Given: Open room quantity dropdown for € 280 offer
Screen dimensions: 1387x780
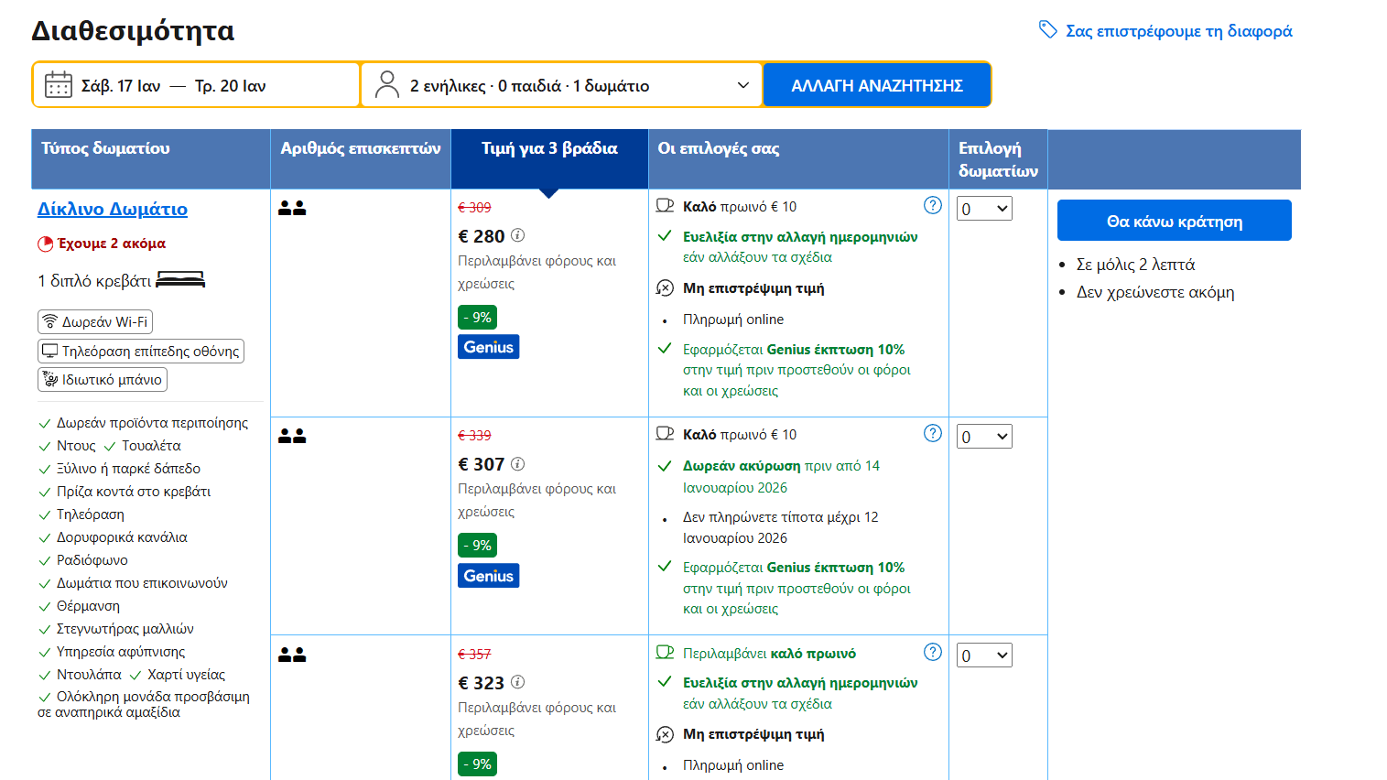Looking at the screenshot, I should point(984,209).
